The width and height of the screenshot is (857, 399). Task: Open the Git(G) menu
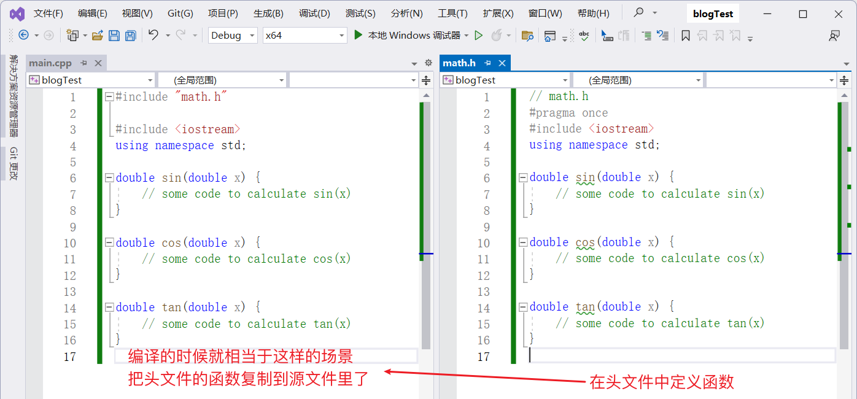point(180,13)
